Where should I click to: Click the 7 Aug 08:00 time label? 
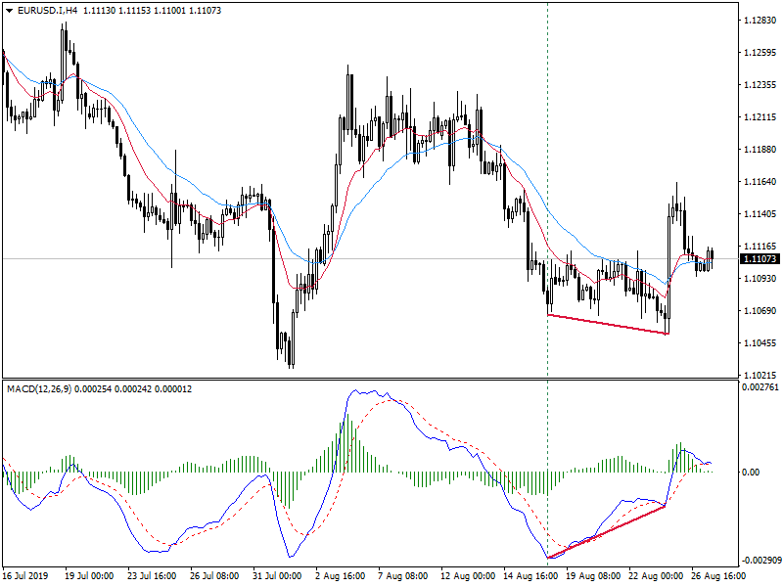click(402, 576)
